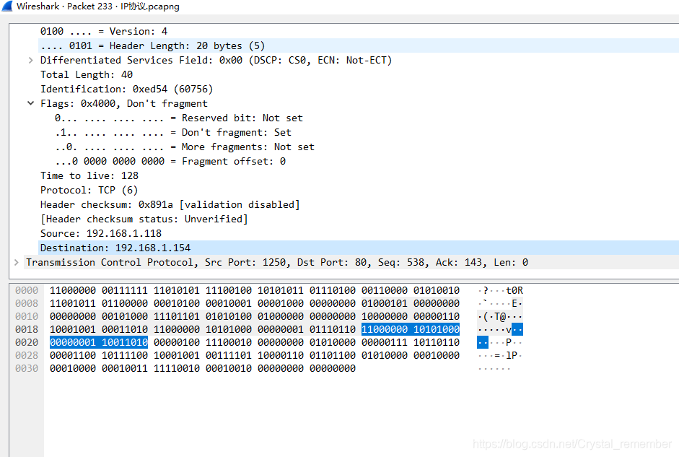This screenshot has height=457, width=679.
Task: Click the 0008 offset in byte pane
Action: click(27, 303)
